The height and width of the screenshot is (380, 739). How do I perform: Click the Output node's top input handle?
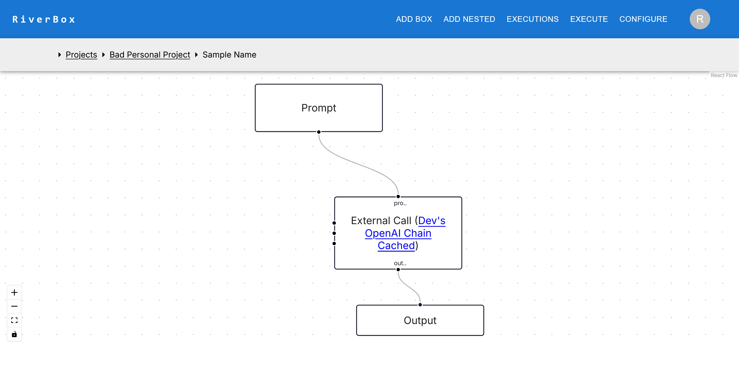[x=420, y=305]
